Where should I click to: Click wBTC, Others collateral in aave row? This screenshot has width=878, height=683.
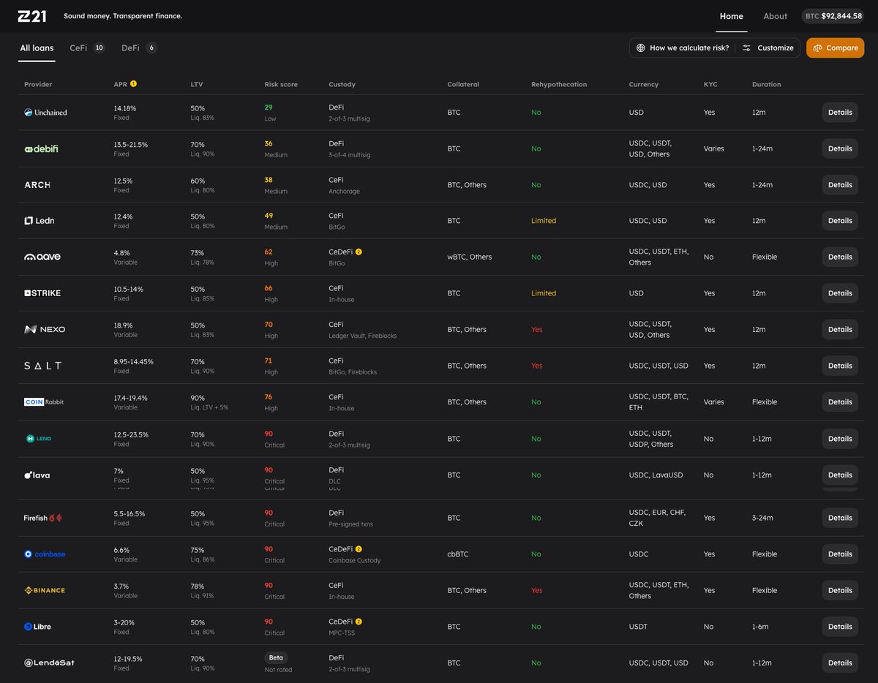(x=470, y=257)
